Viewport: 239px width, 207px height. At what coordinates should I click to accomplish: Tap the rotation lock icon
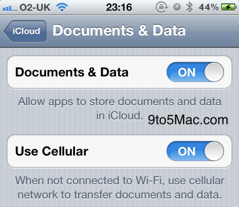(162, 7)
